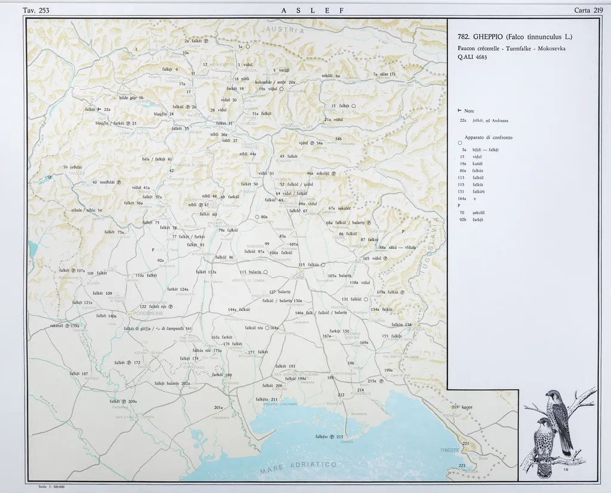Click the circle symbol beside point 3a
The height and width of the screenshot is (493, 611).
pos(248,47)
